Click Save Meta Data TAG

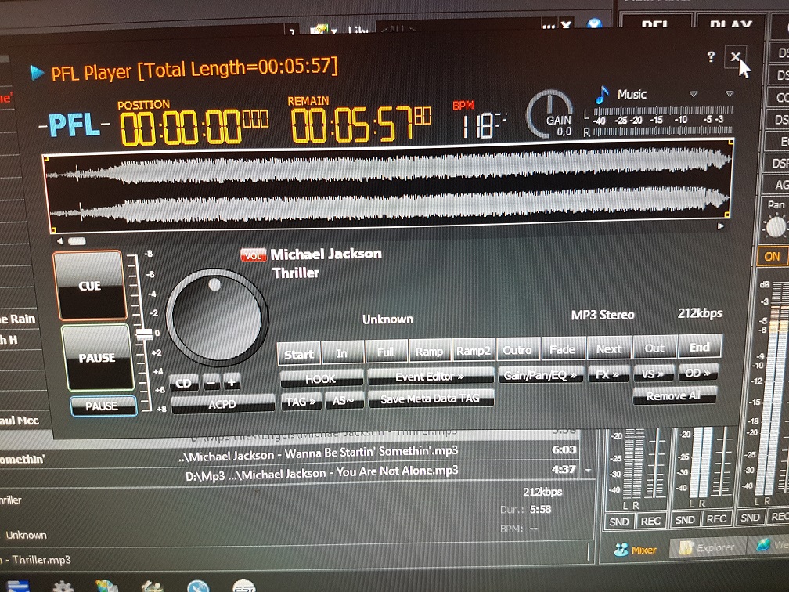[x=431, y=398]
